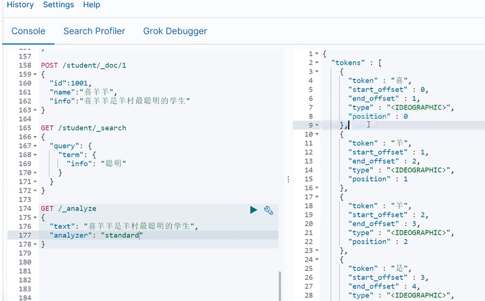Image resolution: width=485 pixels, height=301 pixels.
Task: Click the editor/output pane resize handle
Action: [288, 179]
